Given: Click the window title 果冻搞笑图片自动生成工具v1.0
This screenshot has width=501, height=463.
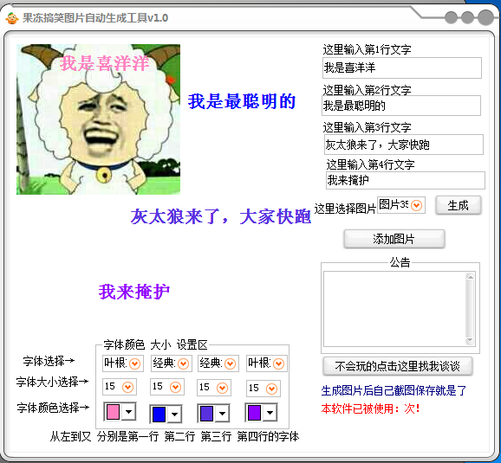Looking at the screenshot, I should pyautogui.click(x=95, y=18).
